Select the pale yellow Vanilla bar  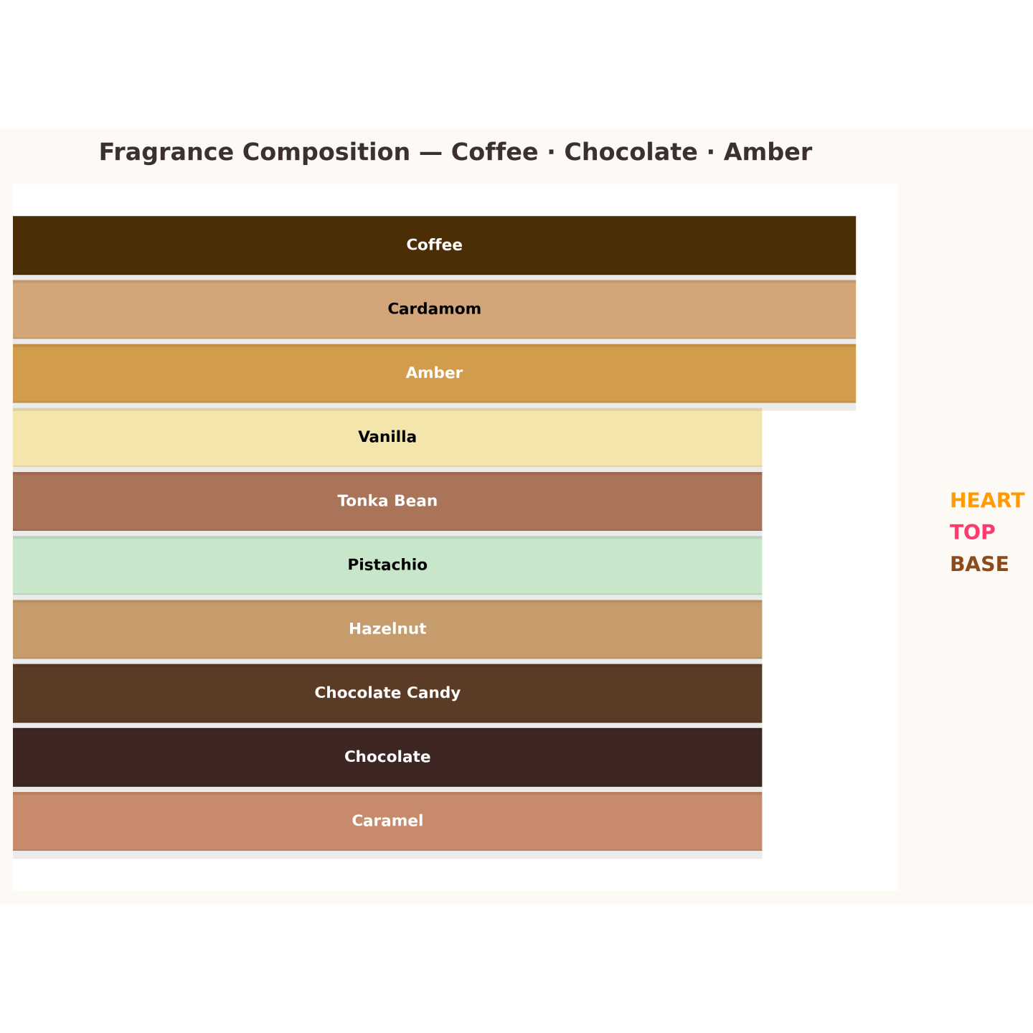387,437
